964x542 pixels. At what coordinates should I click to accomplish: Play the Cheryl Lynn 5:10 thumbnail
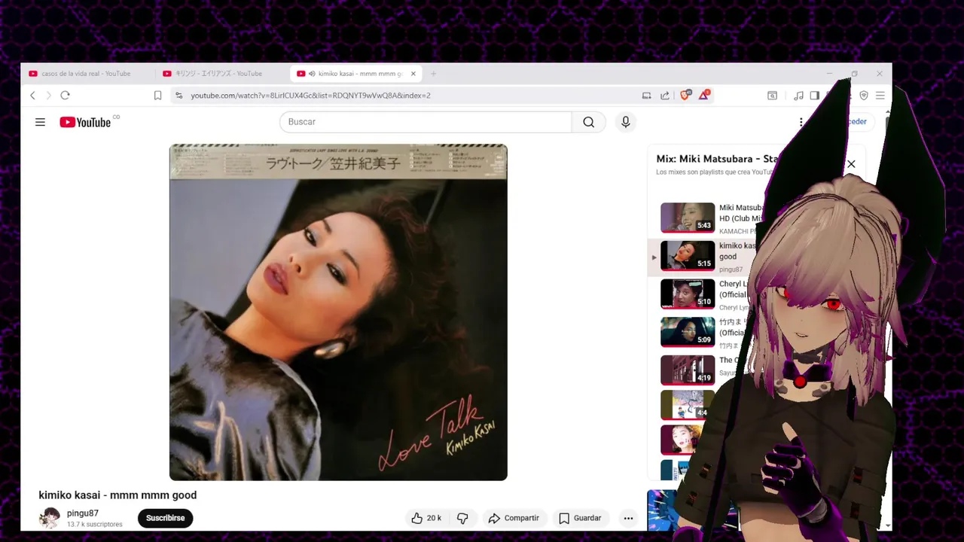(x=688, y=294)
